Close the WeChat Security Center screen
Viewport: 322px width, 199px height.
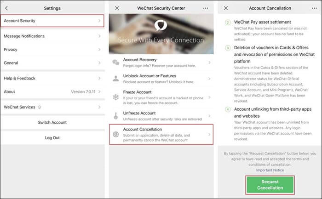click(117, 8)
